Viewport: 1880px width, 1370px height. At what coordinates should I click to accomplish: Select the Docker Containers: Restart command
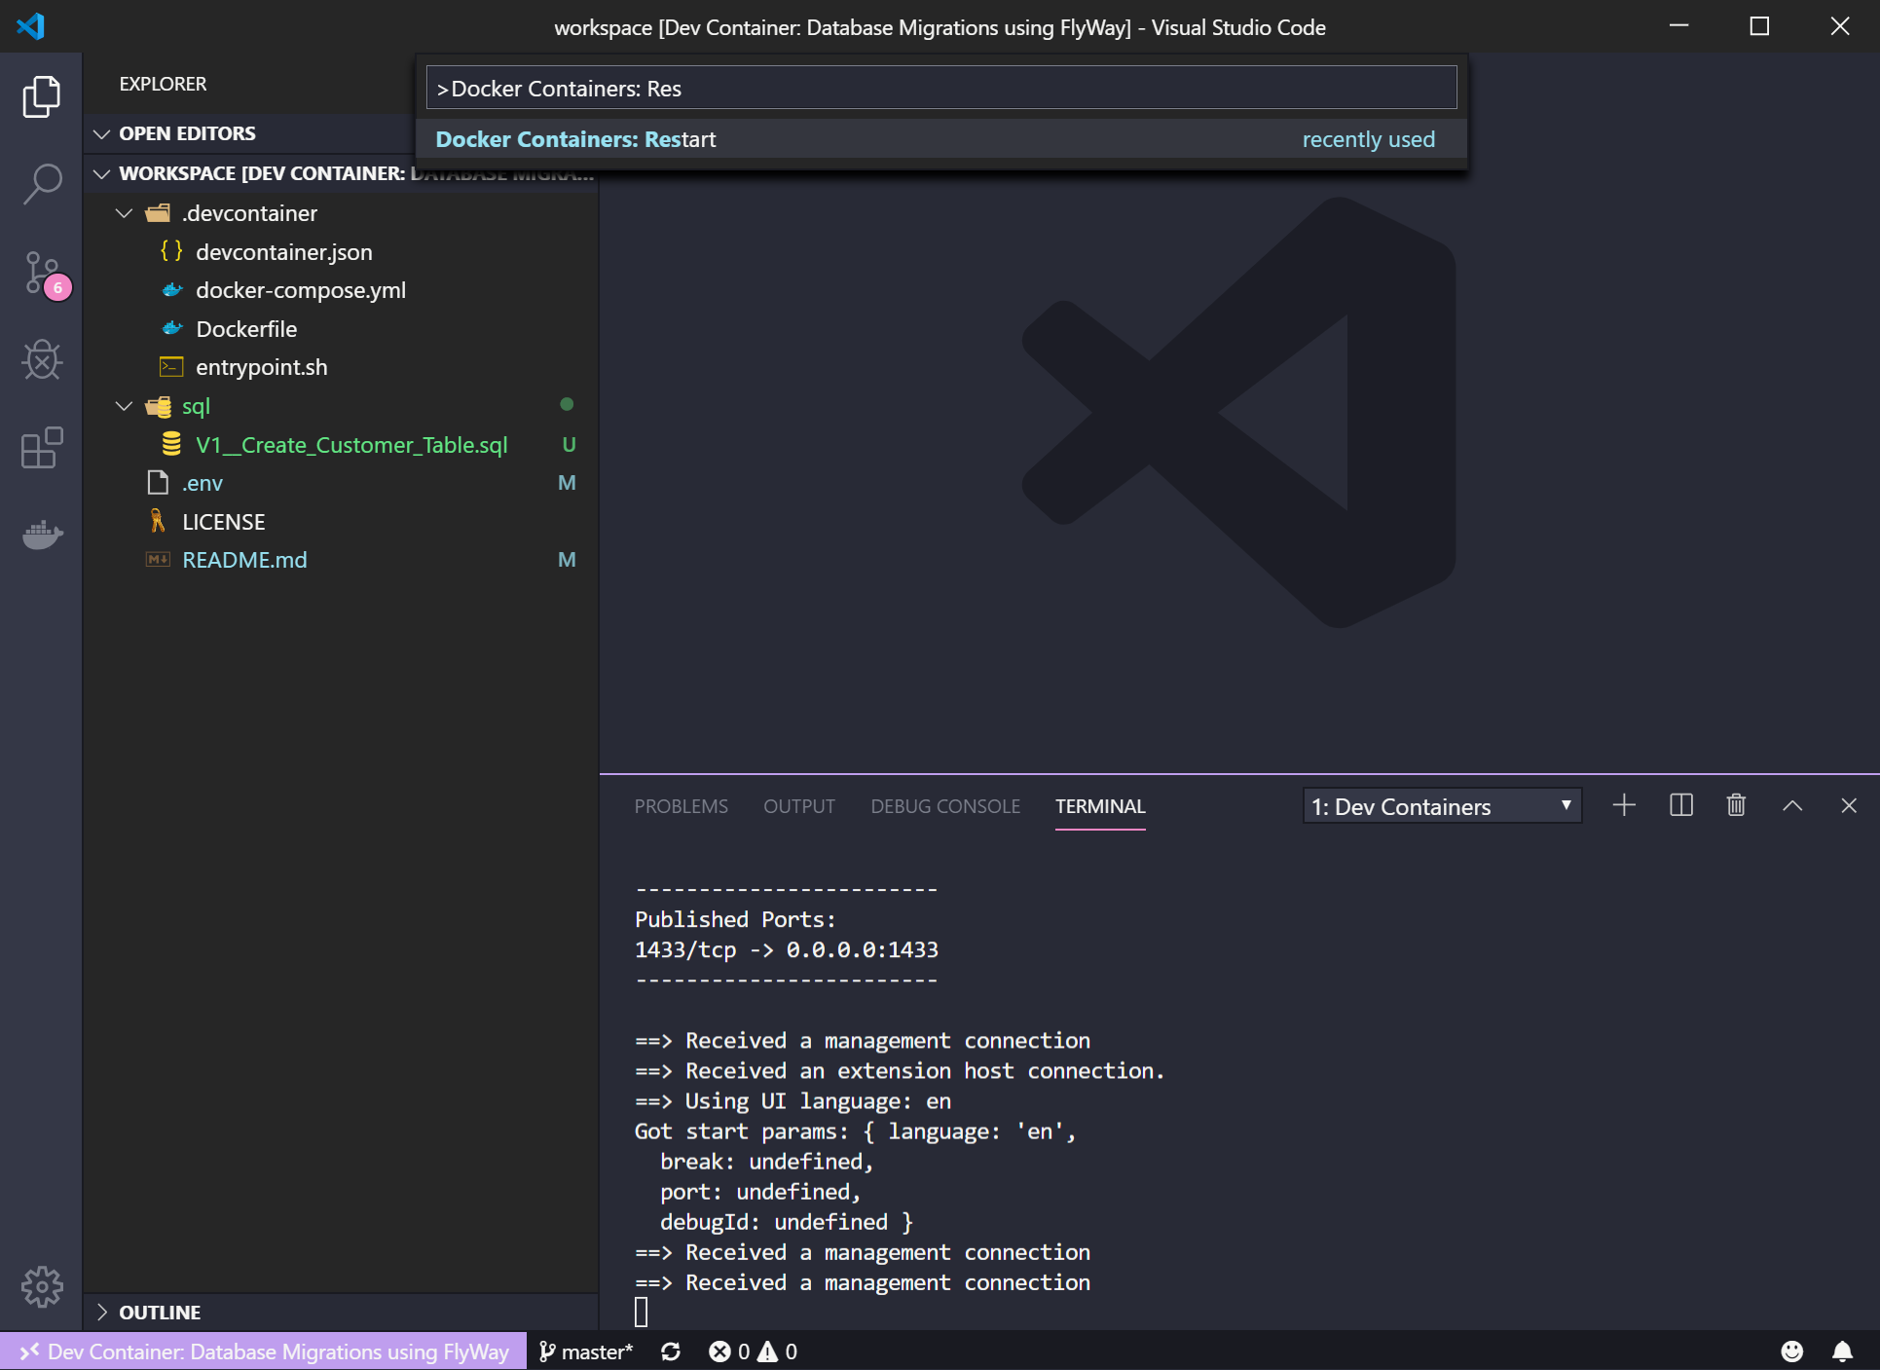click(576, 138)
